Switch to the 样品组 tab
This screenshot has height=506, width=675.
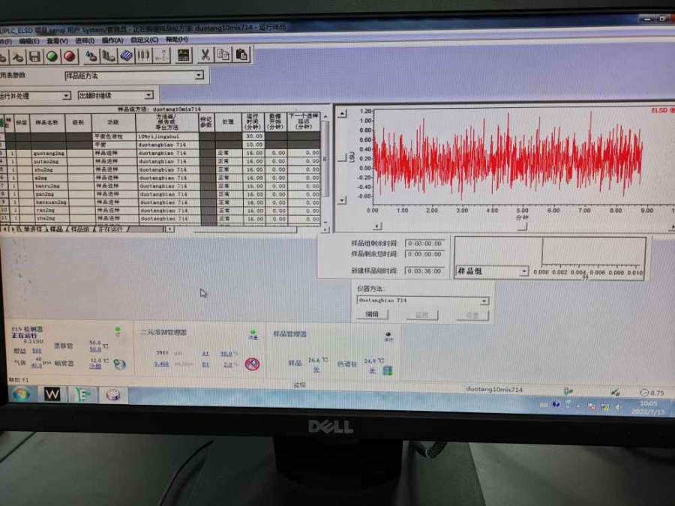[79, 229]
